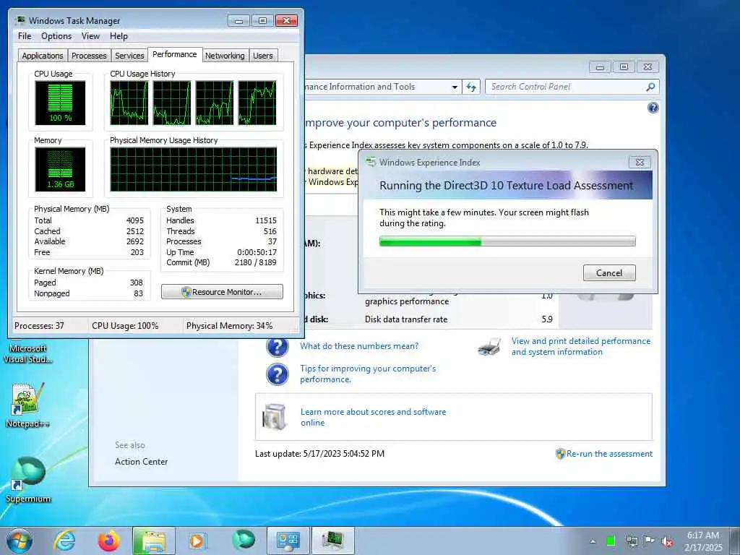The height and width of the screenshot is (555, 740).
Task: Open 'View and print detailed performance' link
Action: point(581,346)
